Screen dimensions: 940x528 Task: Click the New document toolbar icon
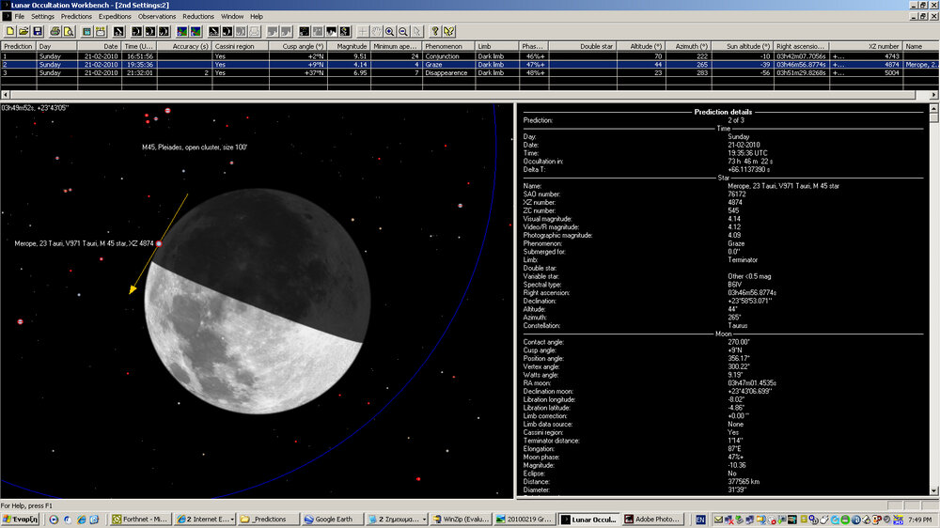point(8,31)
